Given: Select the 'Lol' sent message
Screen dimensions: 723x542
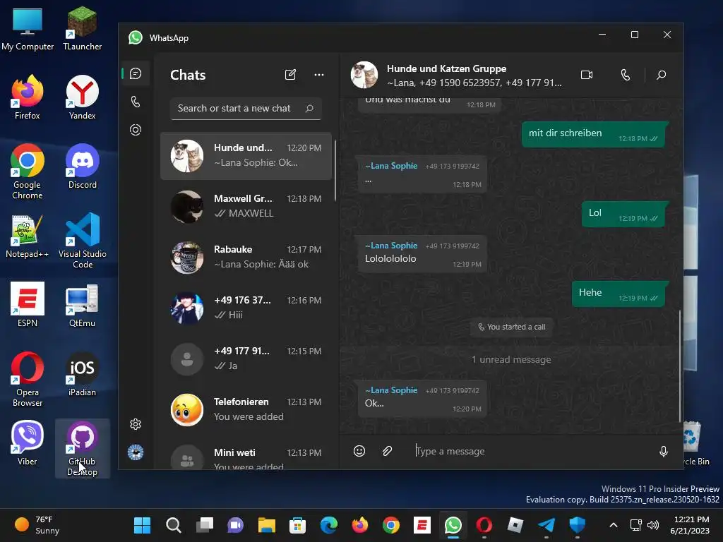Looking at the screenshot, I should [625, 214].
